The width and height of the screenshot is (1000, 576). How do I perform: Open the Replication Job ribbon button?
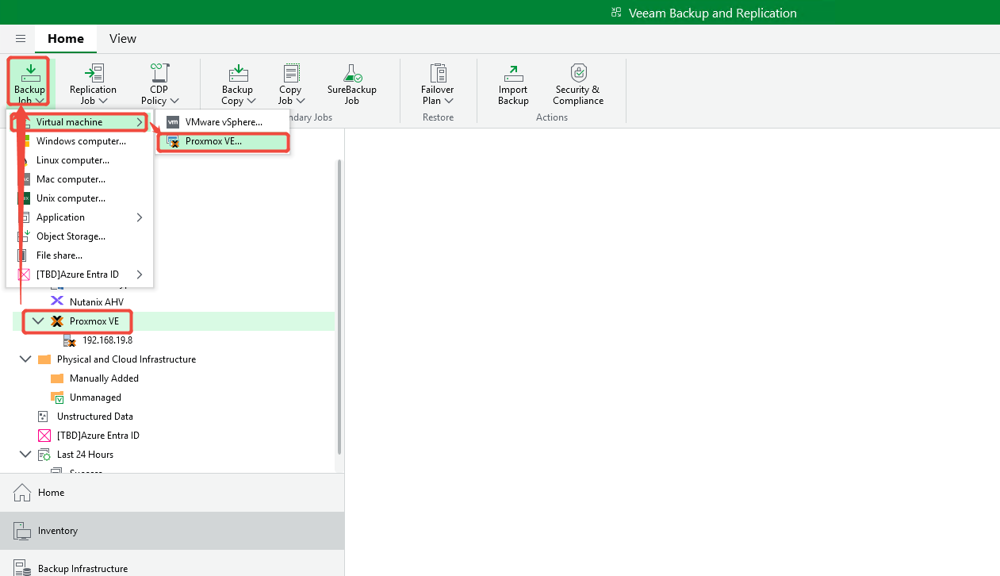(93, 84)
